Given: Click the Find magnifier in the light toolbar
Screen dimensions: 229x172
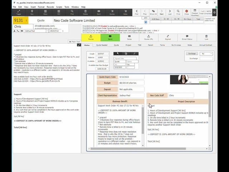Looking at the screenshot, I should 178,12.
